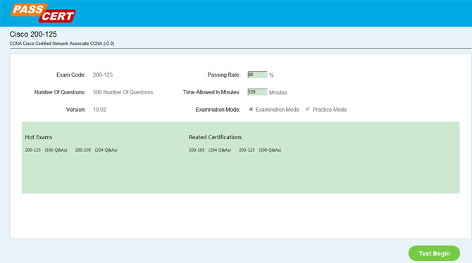Screen dimensions: 472x263
Task: Click the Passing Rate input field
Action: pos(257,75)
